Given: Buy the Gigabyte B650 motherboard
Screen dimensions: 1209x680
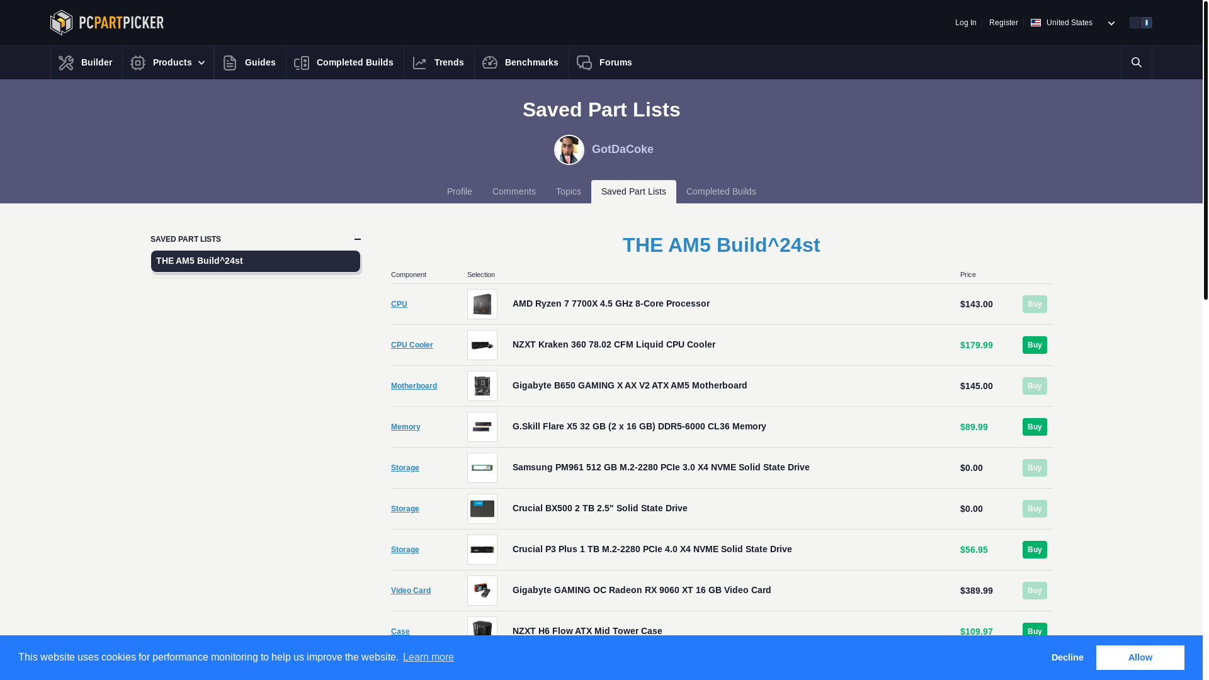Looking at the screenshot, I should tap(1035, 386).
